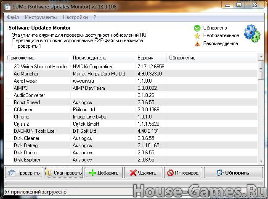Open the Инструменты menu
This screenshot has width=268, height=199.
click(x=41, y=17)
